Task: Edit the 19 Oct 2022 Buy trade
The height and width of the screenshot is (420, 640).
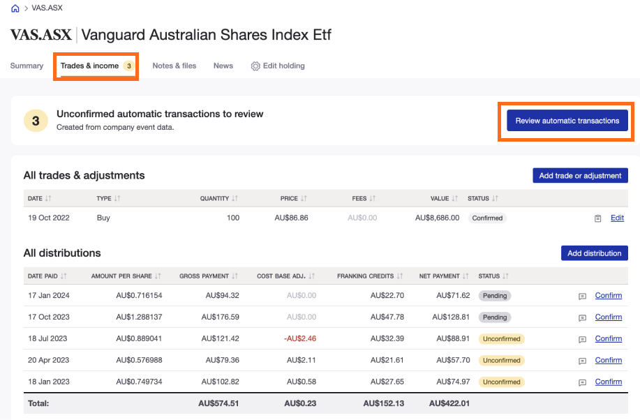Action: (x=616, y=218)
